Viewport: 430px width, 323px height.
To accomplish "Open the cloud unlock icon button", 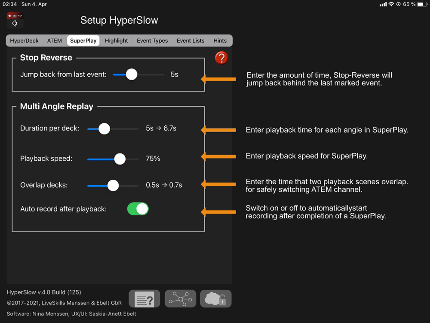I will pyautogui.click(x=216, y=298).
